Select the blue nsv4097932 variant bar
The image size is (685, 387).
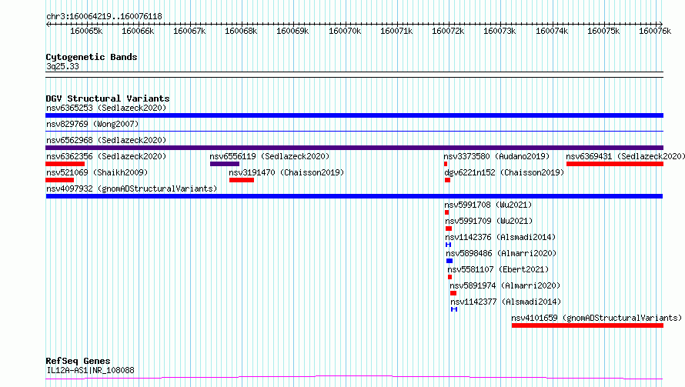pos(354,196)
